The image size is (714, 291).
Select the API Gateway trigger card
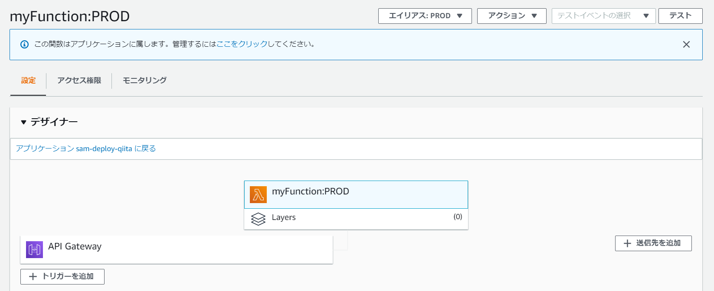click(x=176, y=249)
